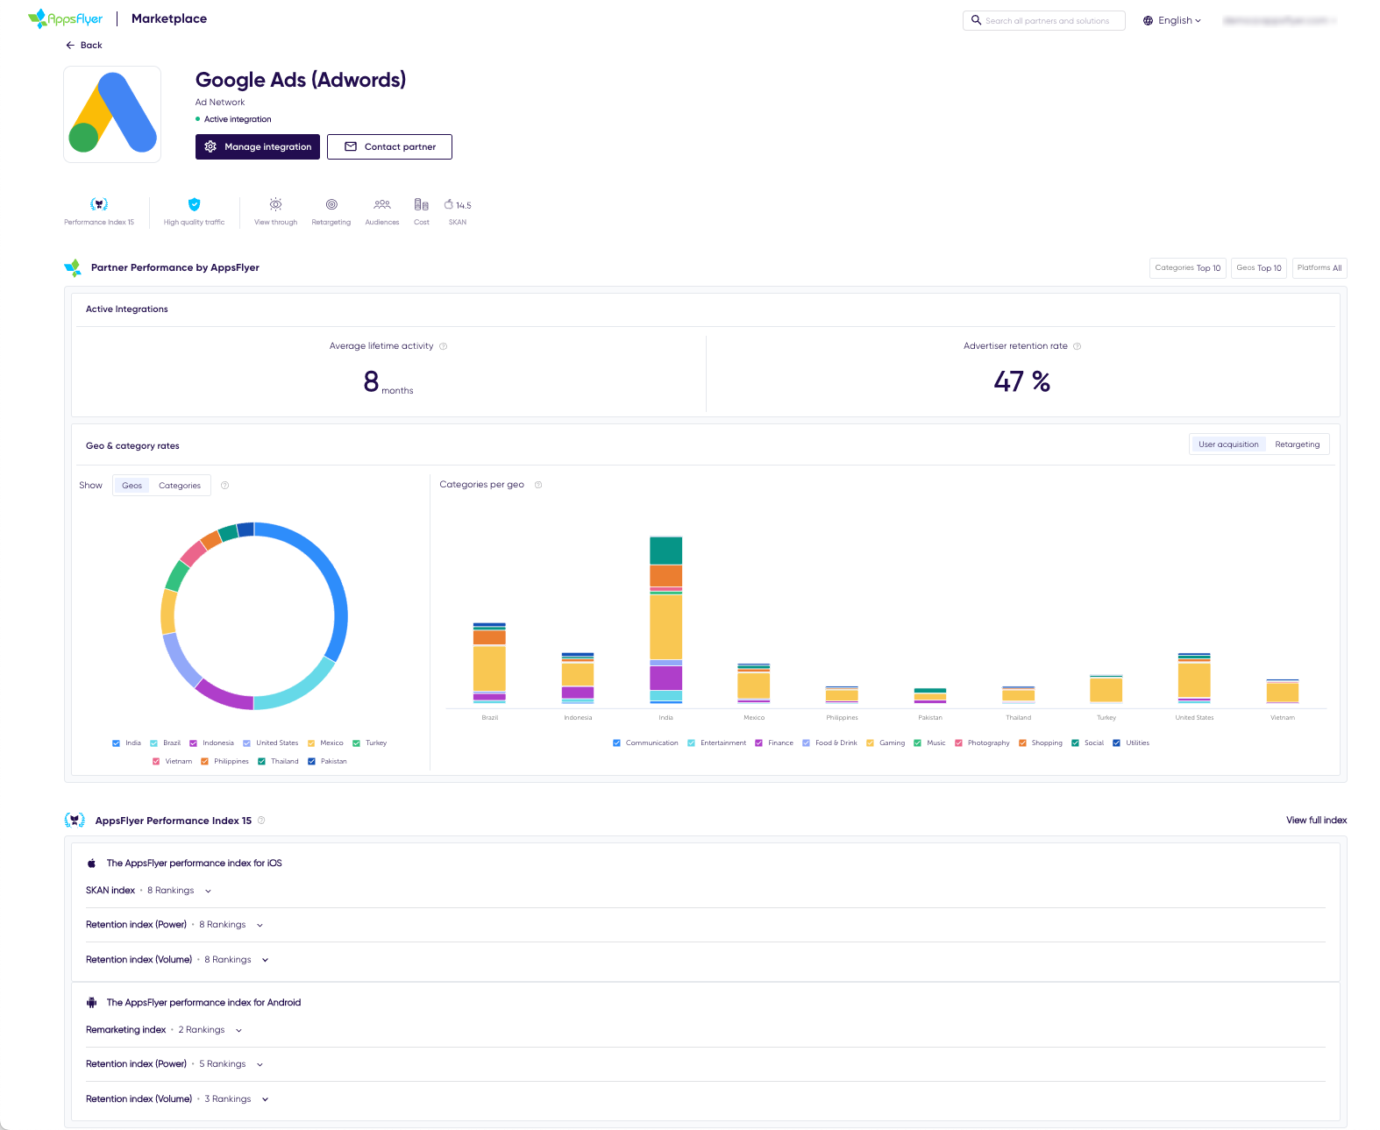Open Geos Top 10 filter
This screenshot has width=1380, height=1130.
coord(1259,268)
